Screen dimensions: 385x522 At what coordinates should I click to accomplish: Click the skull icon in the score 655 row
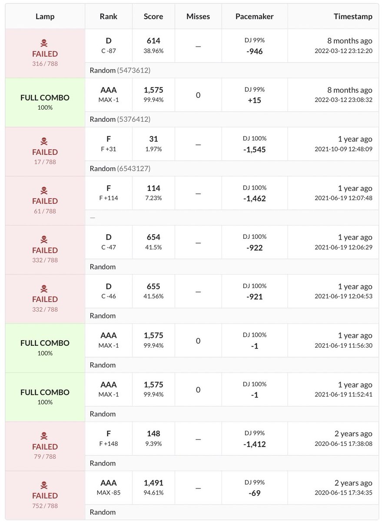pyautogui.click(x=45, y=289)
